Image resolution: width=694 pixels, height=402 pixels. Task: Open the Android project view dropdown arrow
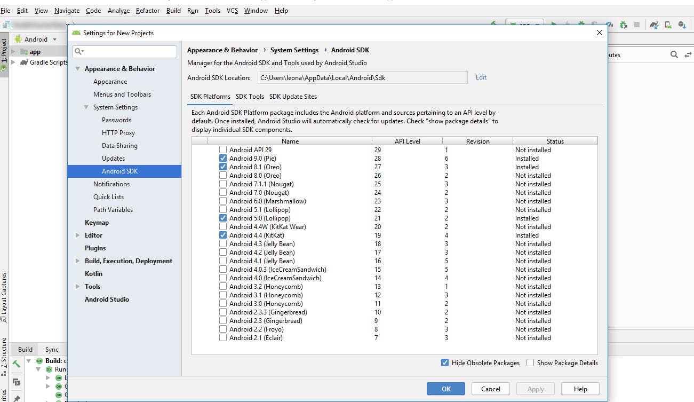point(54,40)
